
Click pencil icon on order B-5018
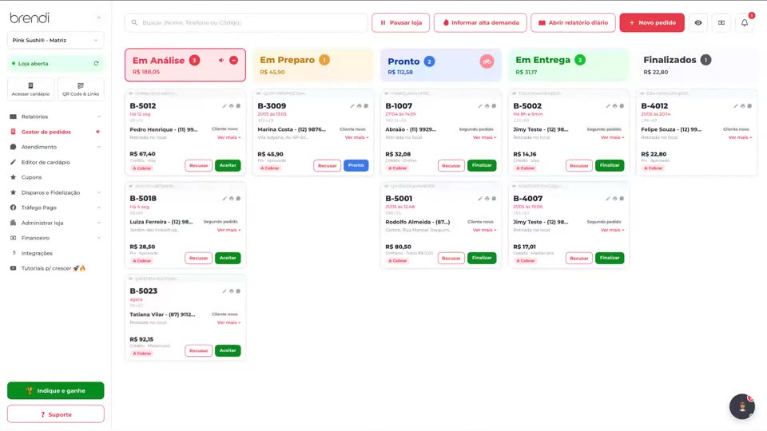pyautogui.click(x=225, y=199)
